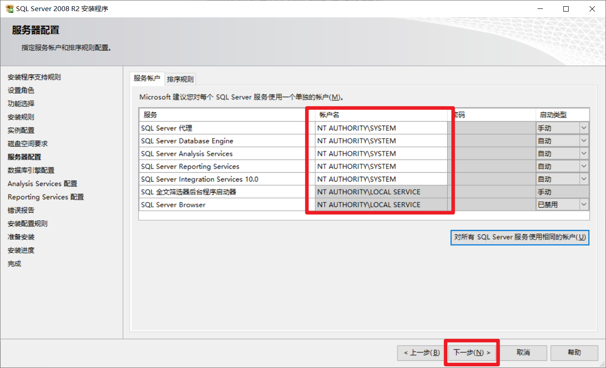
Task: Click the SQL Server installer title bar icon
Action: click(9, 8)
